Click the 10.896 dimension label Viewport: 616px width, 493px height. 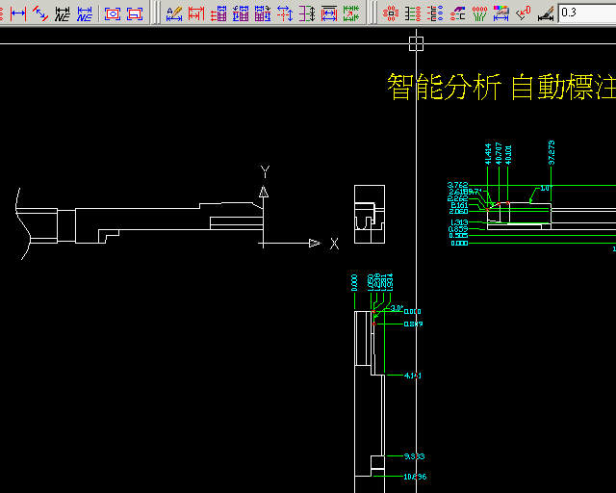pos(415,477)
